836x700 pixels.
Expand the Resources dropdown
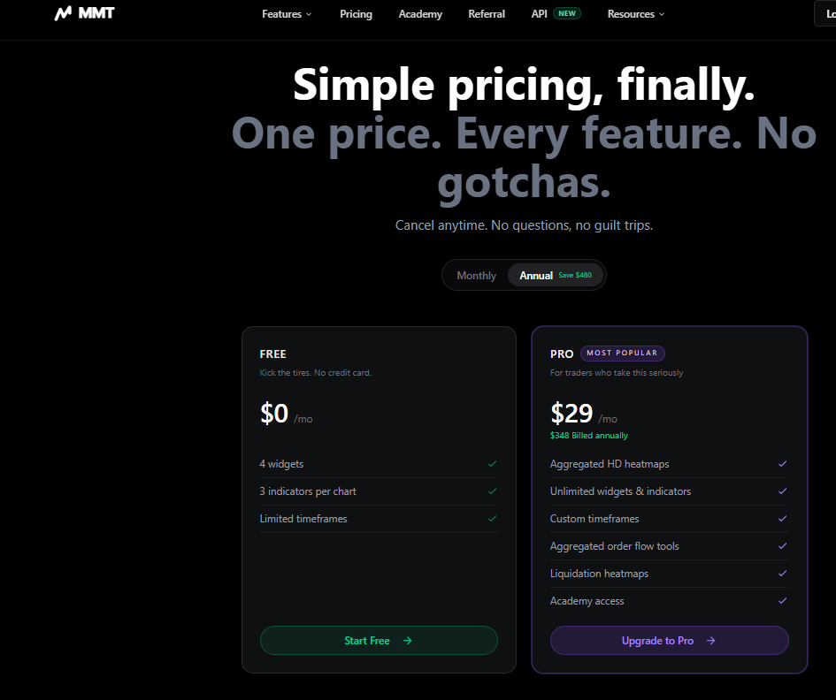(631, 13)
